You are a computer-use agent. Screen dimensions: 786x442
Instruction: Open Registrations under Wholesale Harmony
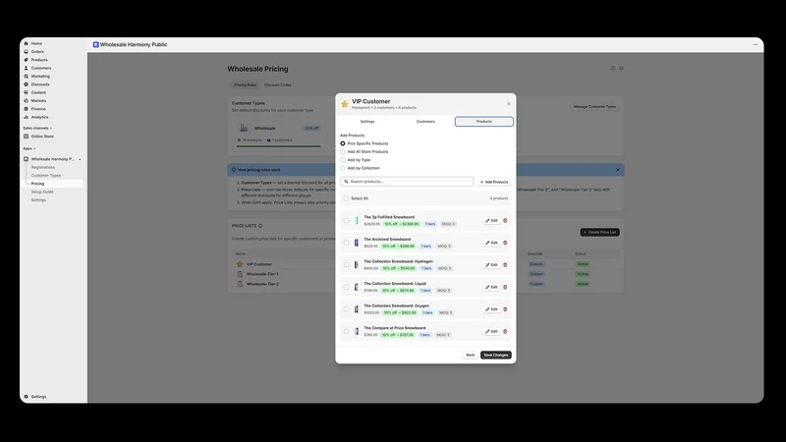(43, 167)
